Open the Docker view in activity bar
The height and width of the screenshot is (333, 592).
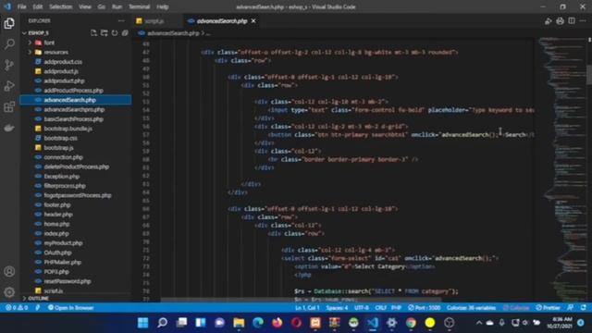click(9, 128)
